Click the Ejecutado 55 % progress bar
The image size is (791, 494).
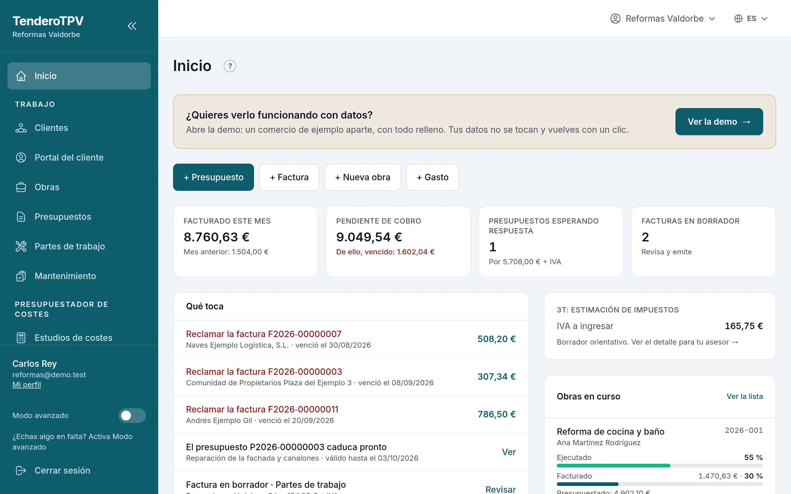click(660, 466)
